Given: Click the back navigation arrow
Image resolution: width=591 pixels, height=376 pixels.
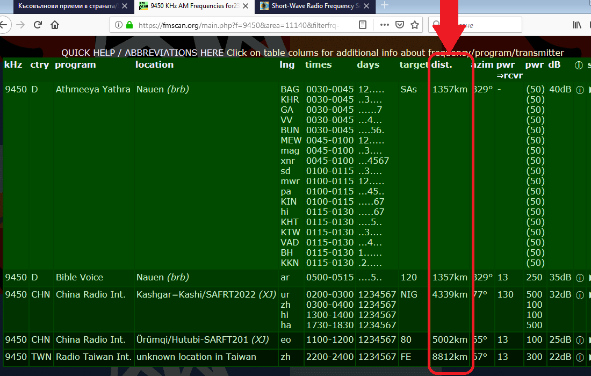Looking at the screenshot, I should tap(3, 25).
